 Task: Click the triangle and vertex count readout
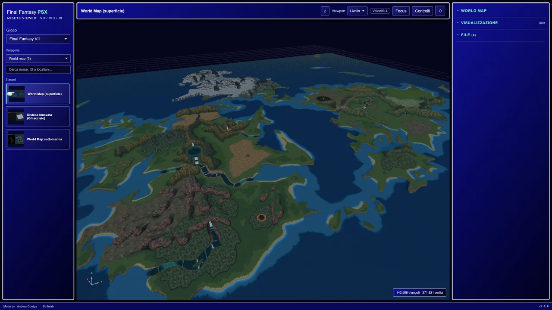[x=420, y=292]
